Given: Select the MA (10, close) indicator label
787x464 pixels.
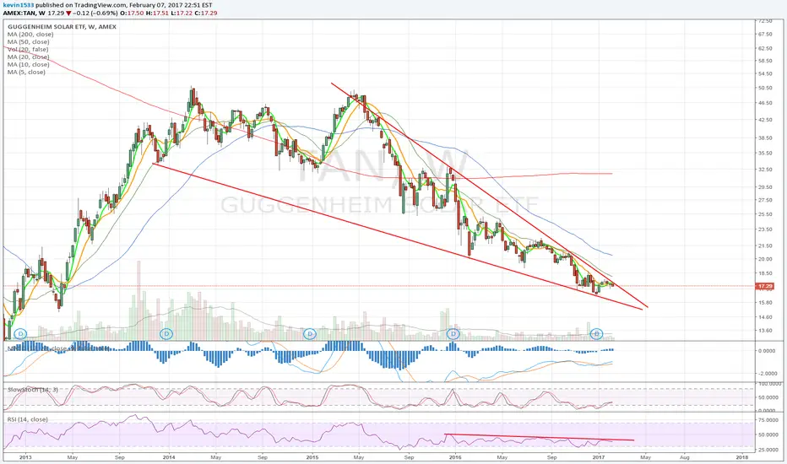Looking at the screenshot, I should click(x=28, y=64).
